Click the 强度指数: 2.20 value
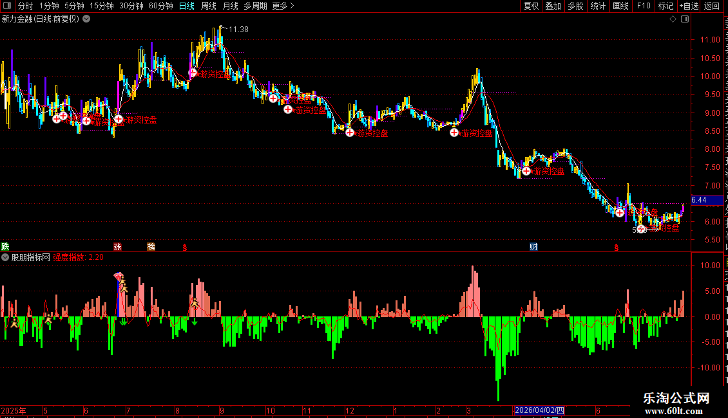728x418 pixels. coord(78,257)
